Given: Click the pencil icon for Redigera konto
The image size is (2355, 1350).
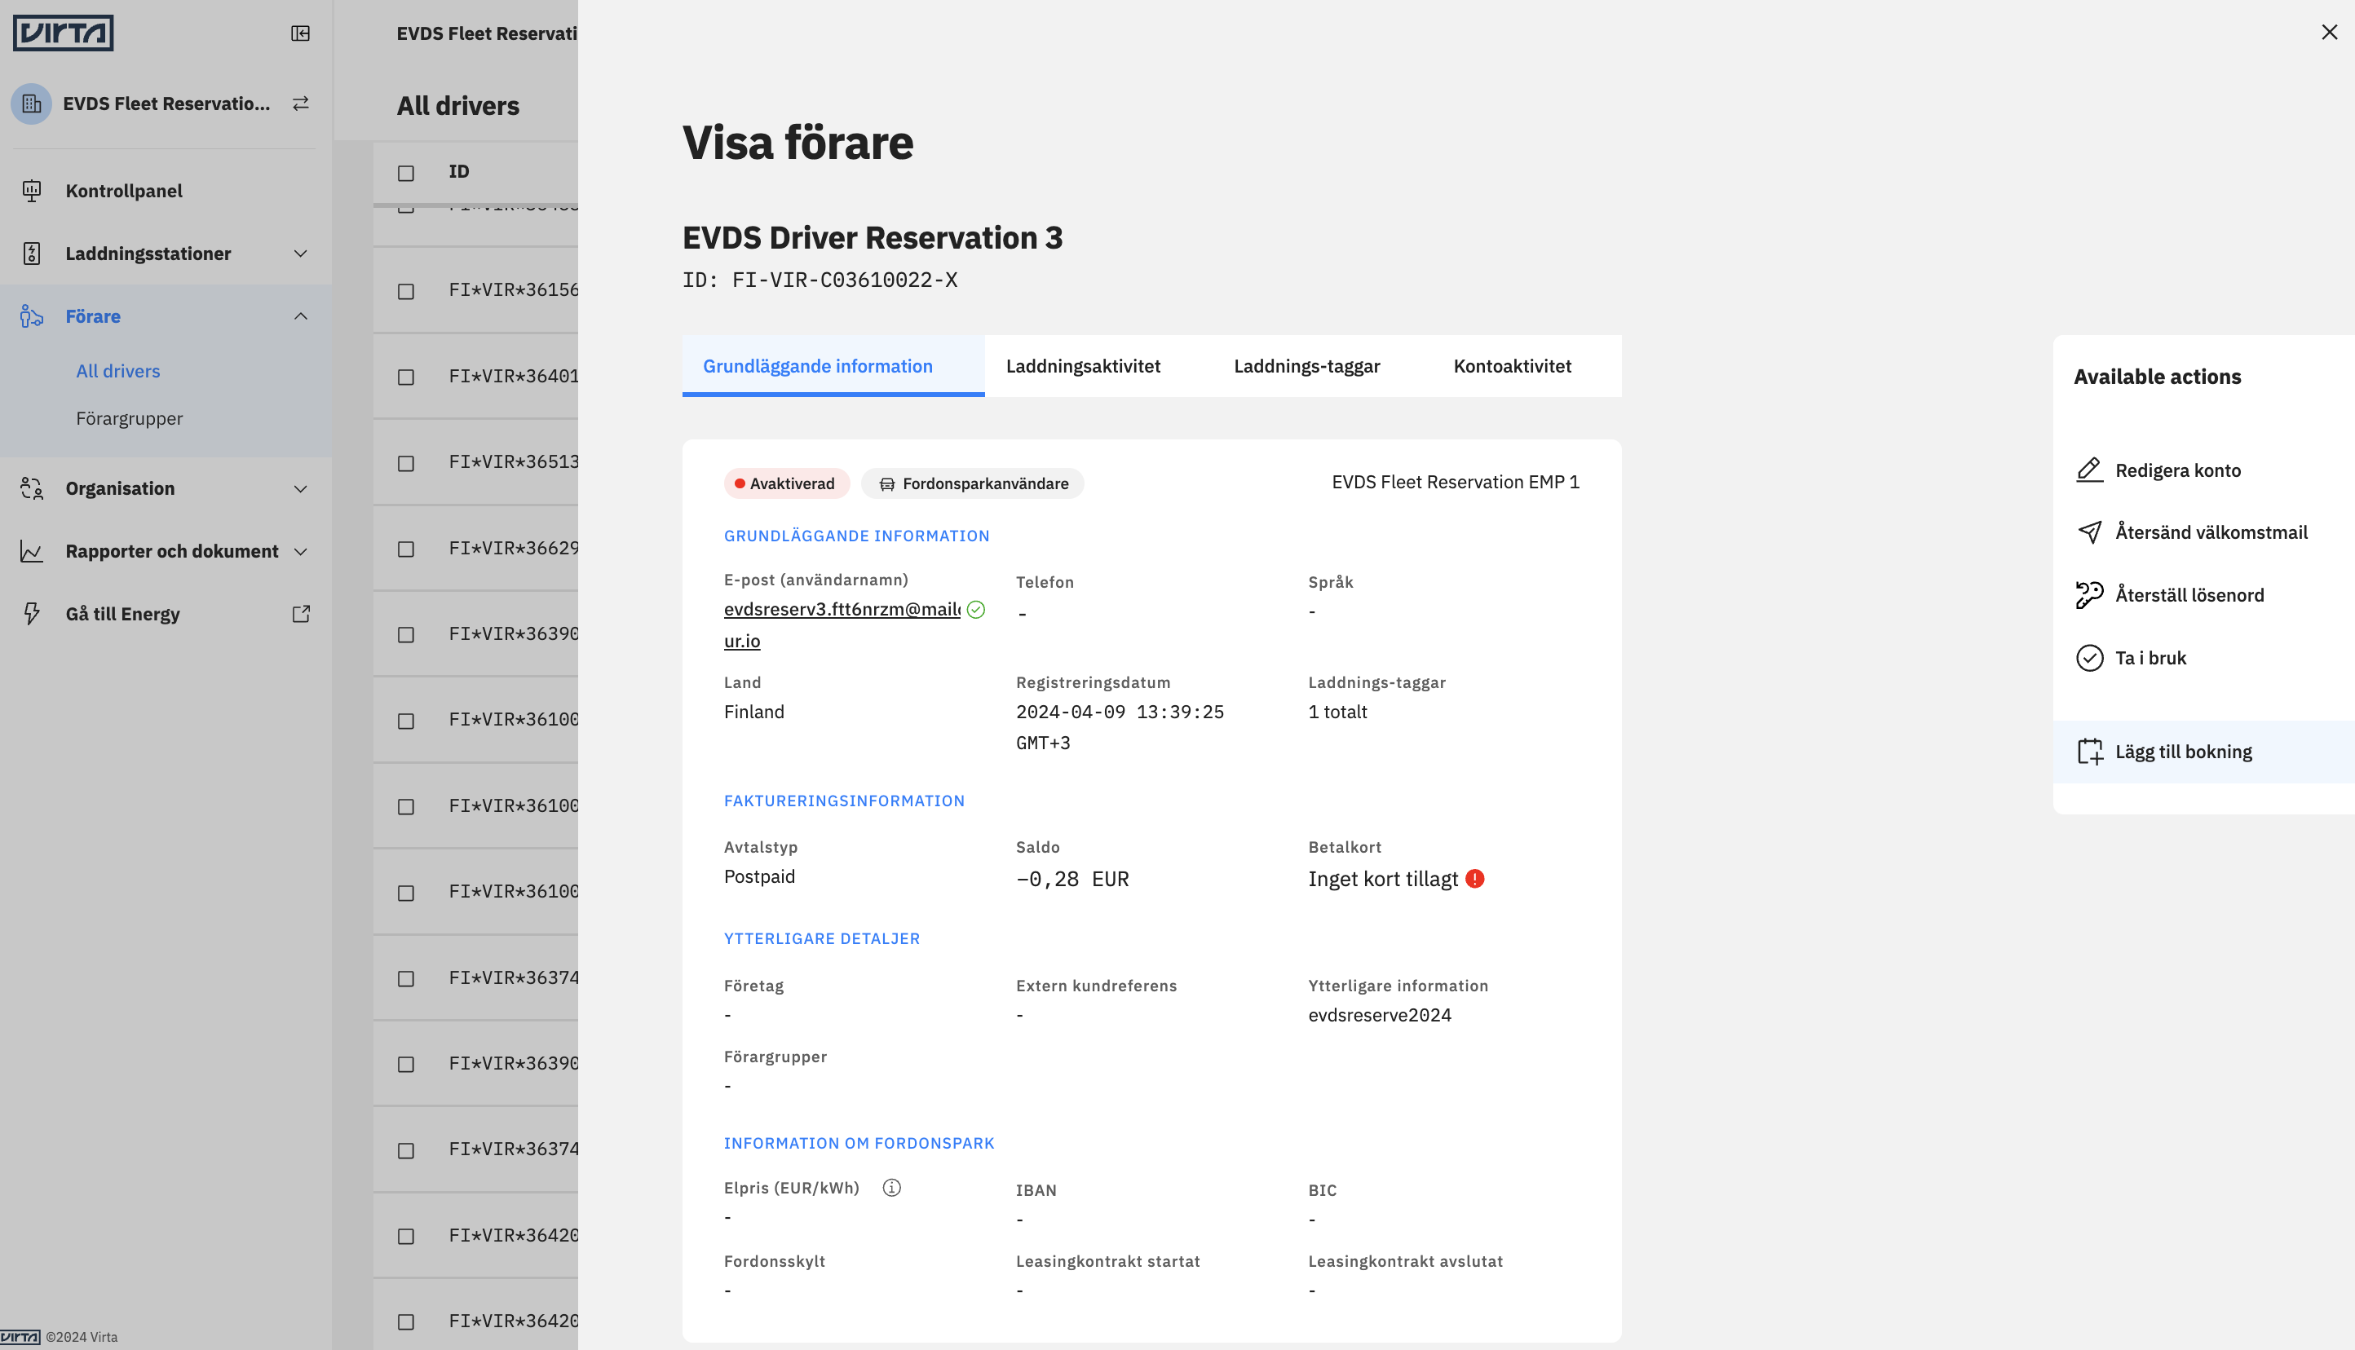Looking at the screenshot, I should 2090,470.
